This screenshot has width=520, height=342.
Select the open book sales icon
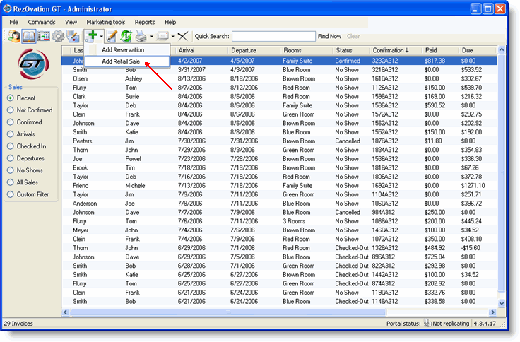29,36
